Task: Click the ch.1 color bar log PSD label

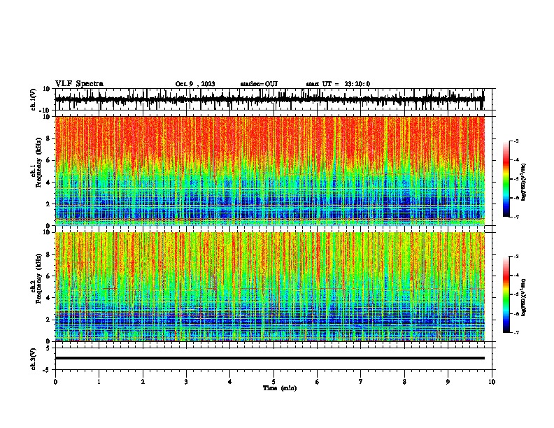Action: [x=523, y=183]
